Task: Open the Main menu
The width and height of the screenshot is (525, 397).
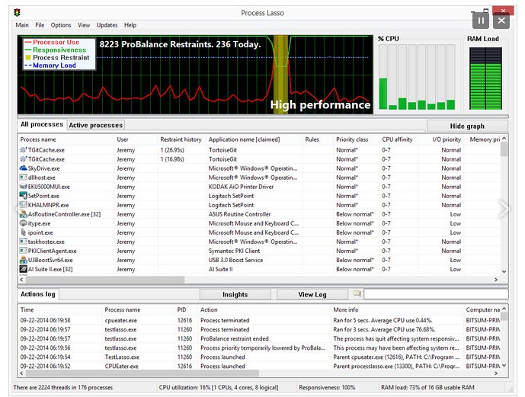Action: tap(22, 25)
